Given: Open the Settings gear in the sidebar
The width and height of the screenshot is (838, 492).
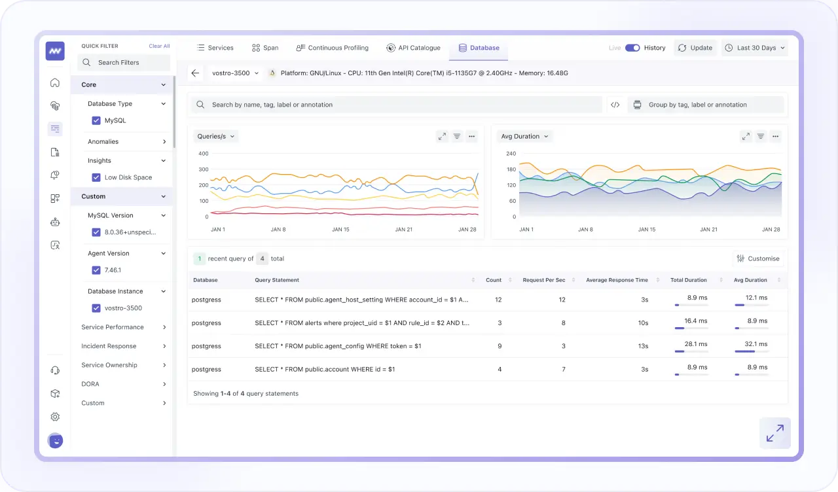Looking at the screenshot, I should click(55, 416).
